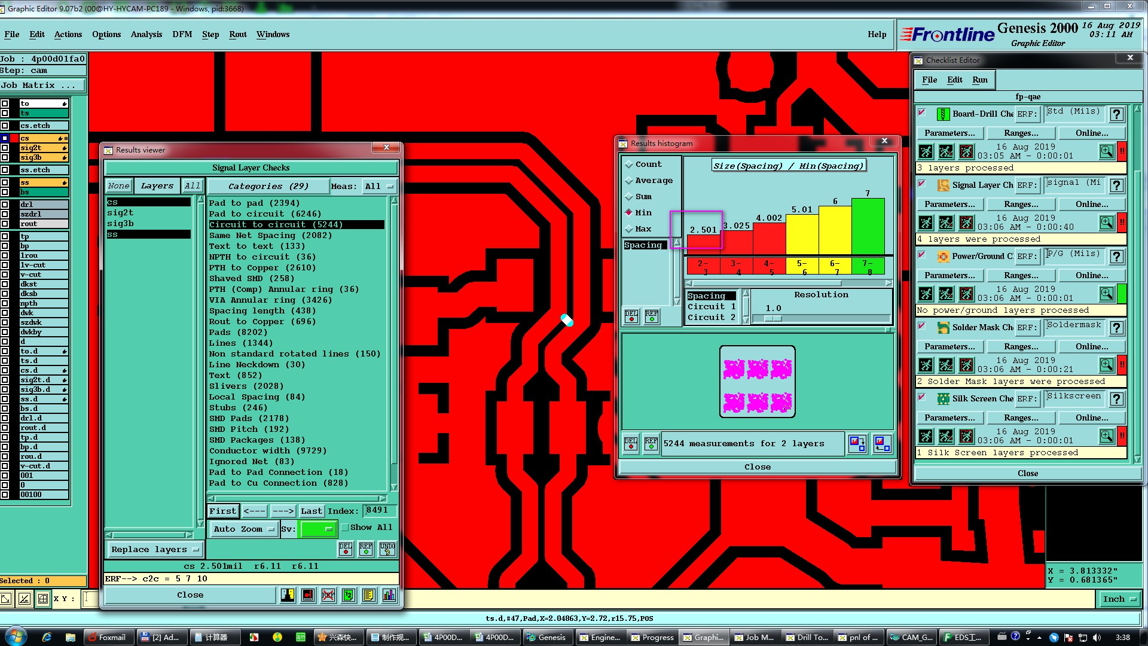This screenshot has height=646, width=1148.
Task: Click the green 7-8 histogram bar
Action: click(x=868, y=226)
